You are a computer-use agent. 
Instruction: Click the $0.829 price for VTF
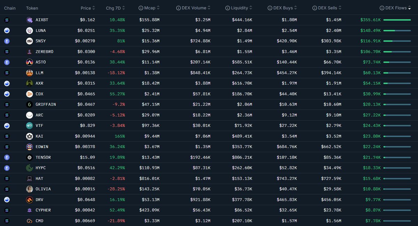(87, 126)
